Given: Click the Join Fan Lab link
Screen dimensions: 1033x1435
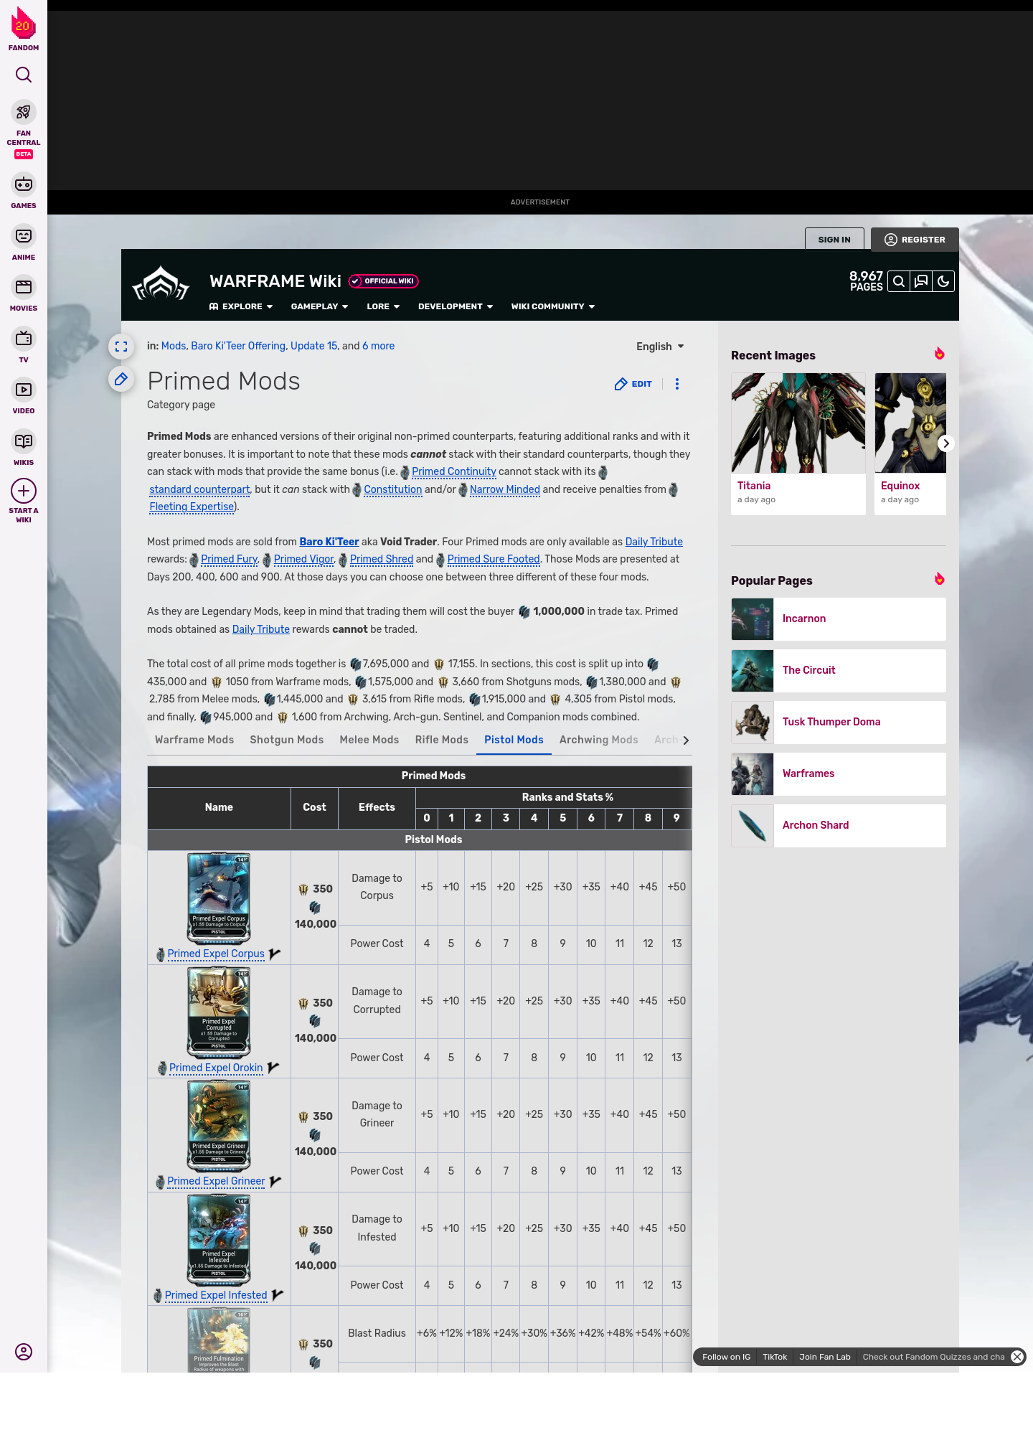Looking at the screenshot, I should [825, 1357].
